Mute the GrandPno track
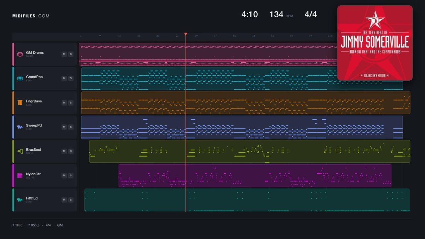The height and width of the screenshot is (239, 425). pyautogui.click(x=64, y=78)
